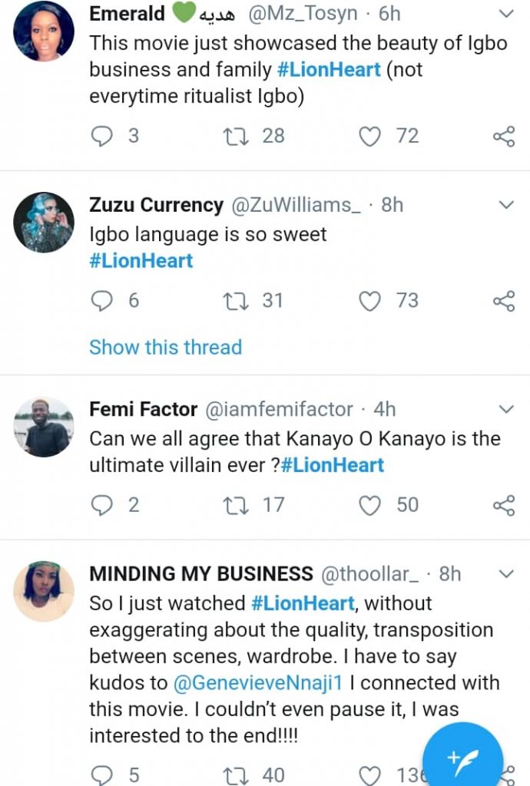Open Femi Factor's profile avatar
This screenshot has width=530, height=786.
click(x=44, y=427)
